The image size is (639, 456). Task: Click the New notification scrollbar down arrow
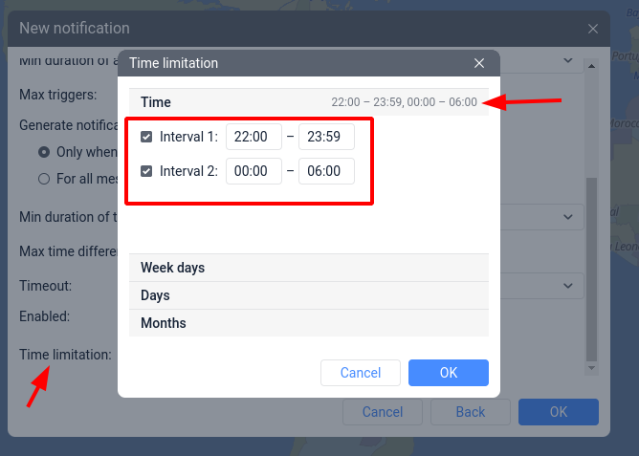point(591,368)
